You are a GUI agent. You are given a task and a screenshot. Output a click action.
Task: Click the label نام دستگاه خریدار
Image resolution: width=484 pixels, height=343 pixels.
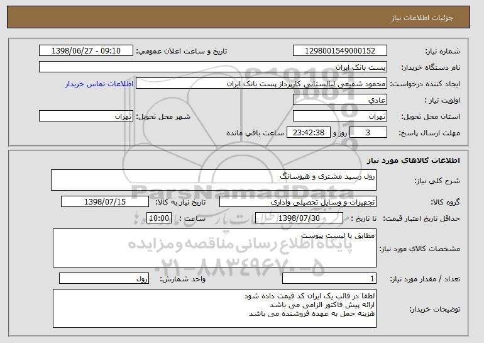[431, 68]
